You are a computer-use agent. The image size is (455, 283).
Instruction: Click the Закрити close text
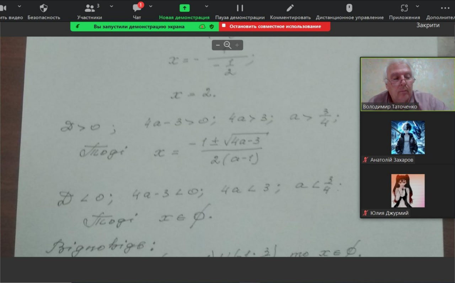coord(428,25)
